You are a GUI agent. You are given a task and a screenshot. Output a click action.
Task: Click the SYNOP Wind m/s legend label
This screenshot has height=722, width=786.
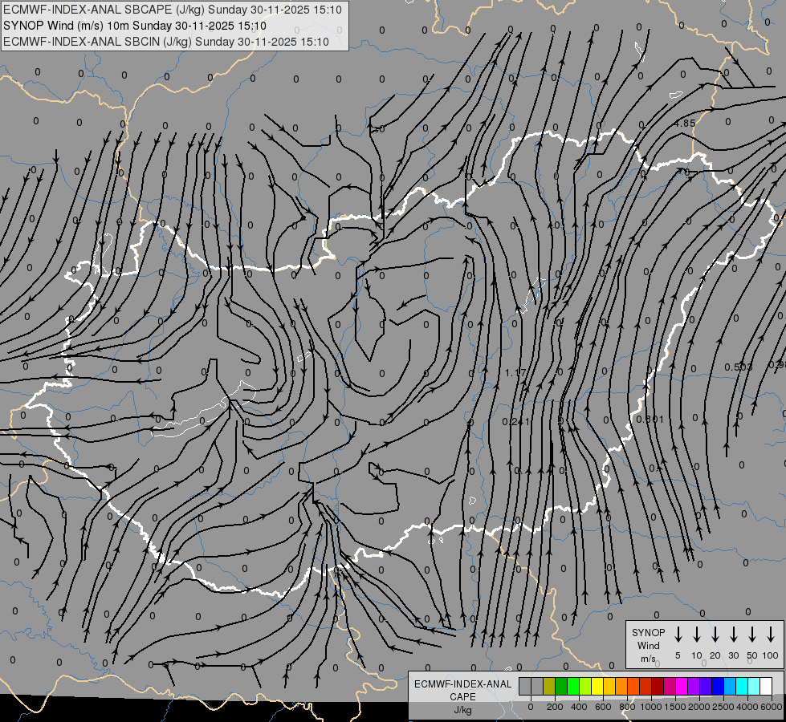coord(648,645)
